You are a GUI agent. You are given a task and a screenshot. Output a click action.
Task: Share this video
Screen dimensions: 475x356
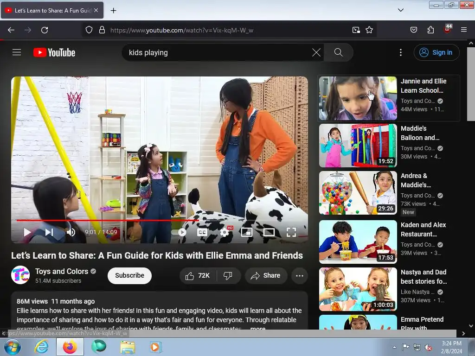266,275
